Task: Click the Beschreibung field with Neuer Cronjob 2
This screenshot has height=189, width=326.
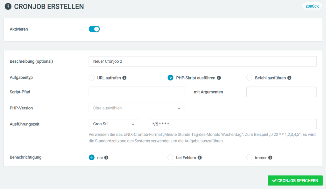Action: [203, 61]
